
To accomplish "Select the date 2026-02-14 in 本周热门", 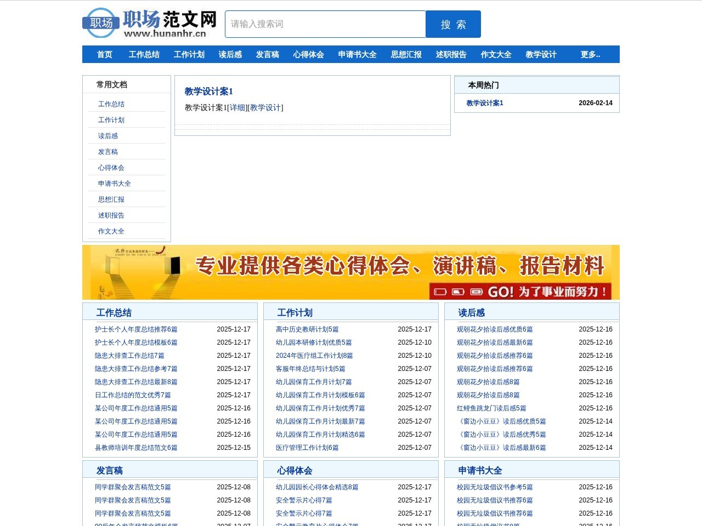I will [x=596, y=103].
